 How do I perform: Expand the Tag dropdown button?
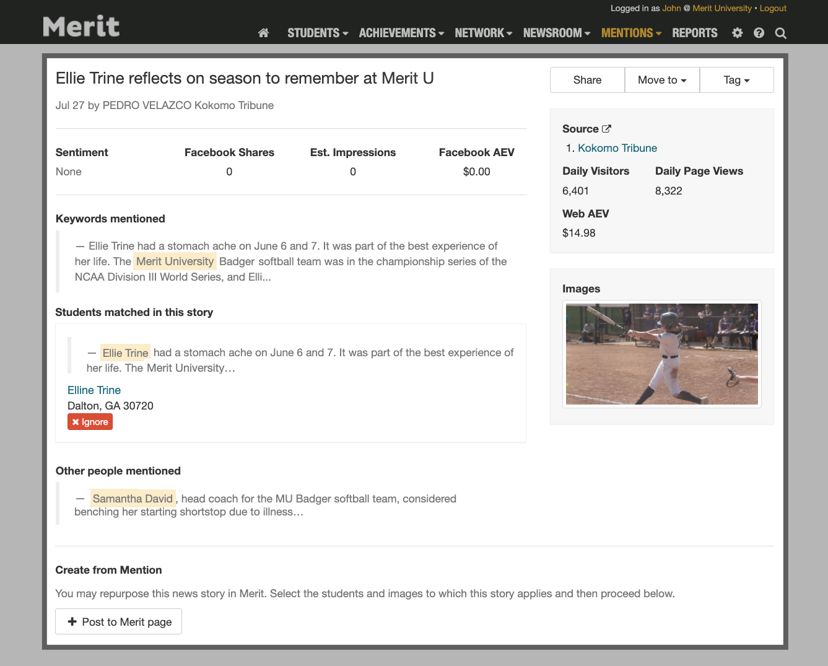click(736, 80)
